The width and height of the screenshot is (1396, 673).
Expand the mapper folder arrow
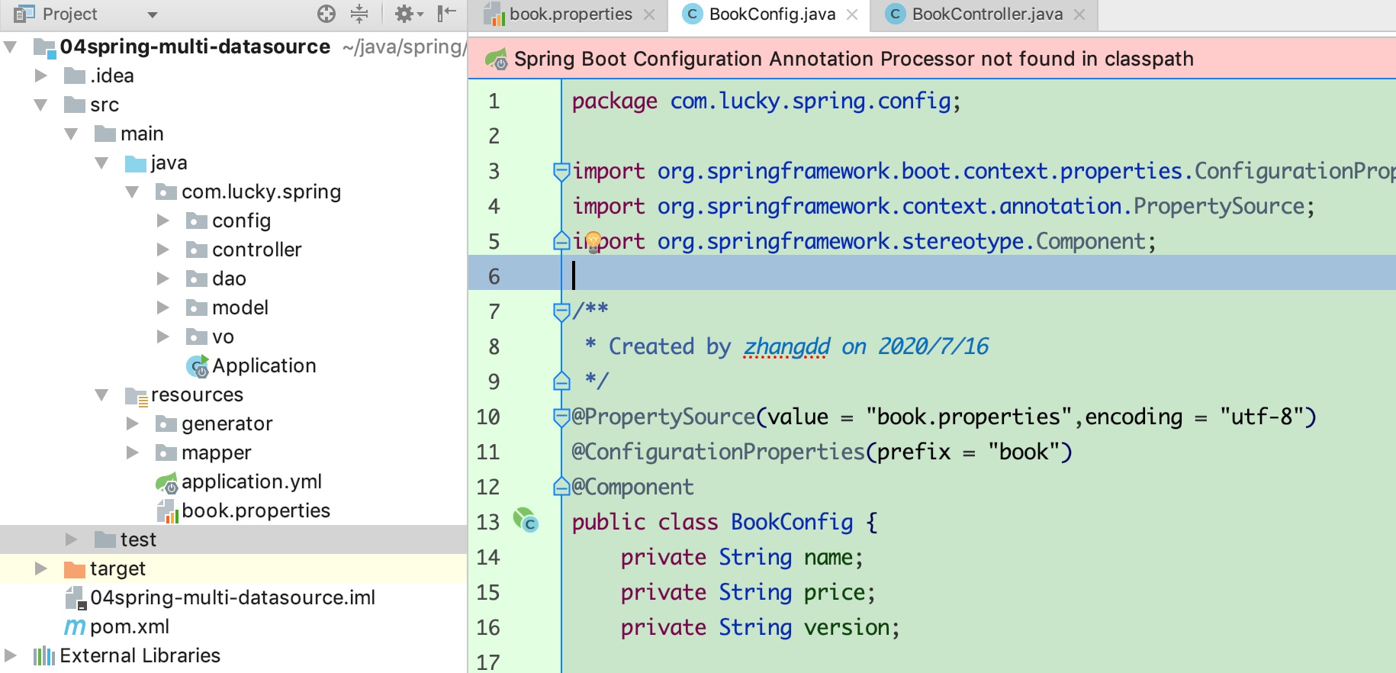132,452
